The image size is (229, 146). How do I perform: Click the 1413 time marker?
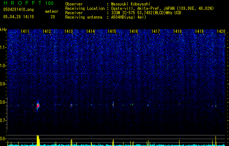tap(69, 31)
